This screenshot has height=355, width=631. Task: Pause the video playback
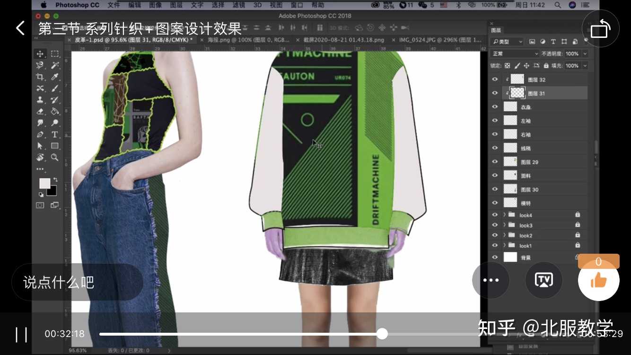click(21, 334)
